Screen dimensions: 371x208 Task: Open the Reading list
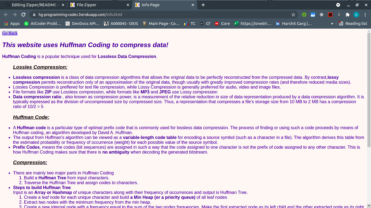pos(353,24)
